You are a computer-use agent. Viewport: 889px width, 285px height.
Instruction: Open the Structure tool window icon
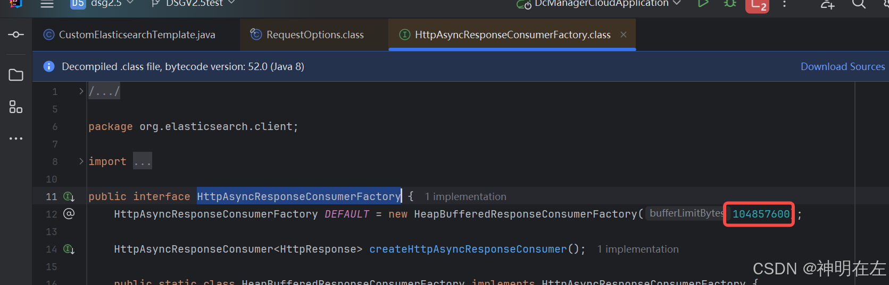coord(16,107)
